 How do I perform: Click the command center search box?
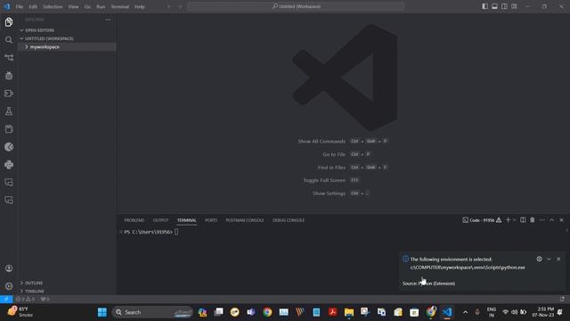point(296,6)
